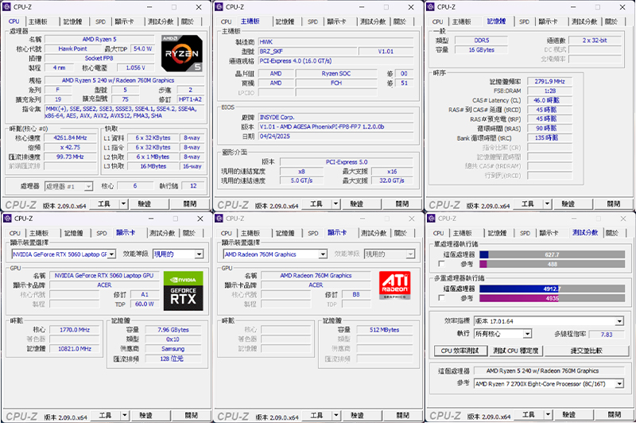Click the 提交並比較 button
Image resolution: width=636 pixels, height=423 pixels.
[586, 351]
